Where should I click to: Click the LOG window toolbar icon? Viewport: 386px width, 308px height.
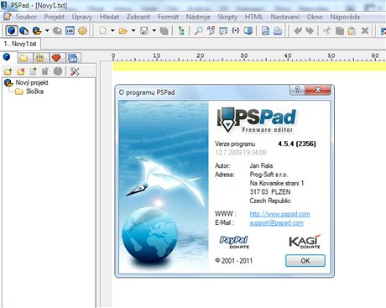coord(70,30)
